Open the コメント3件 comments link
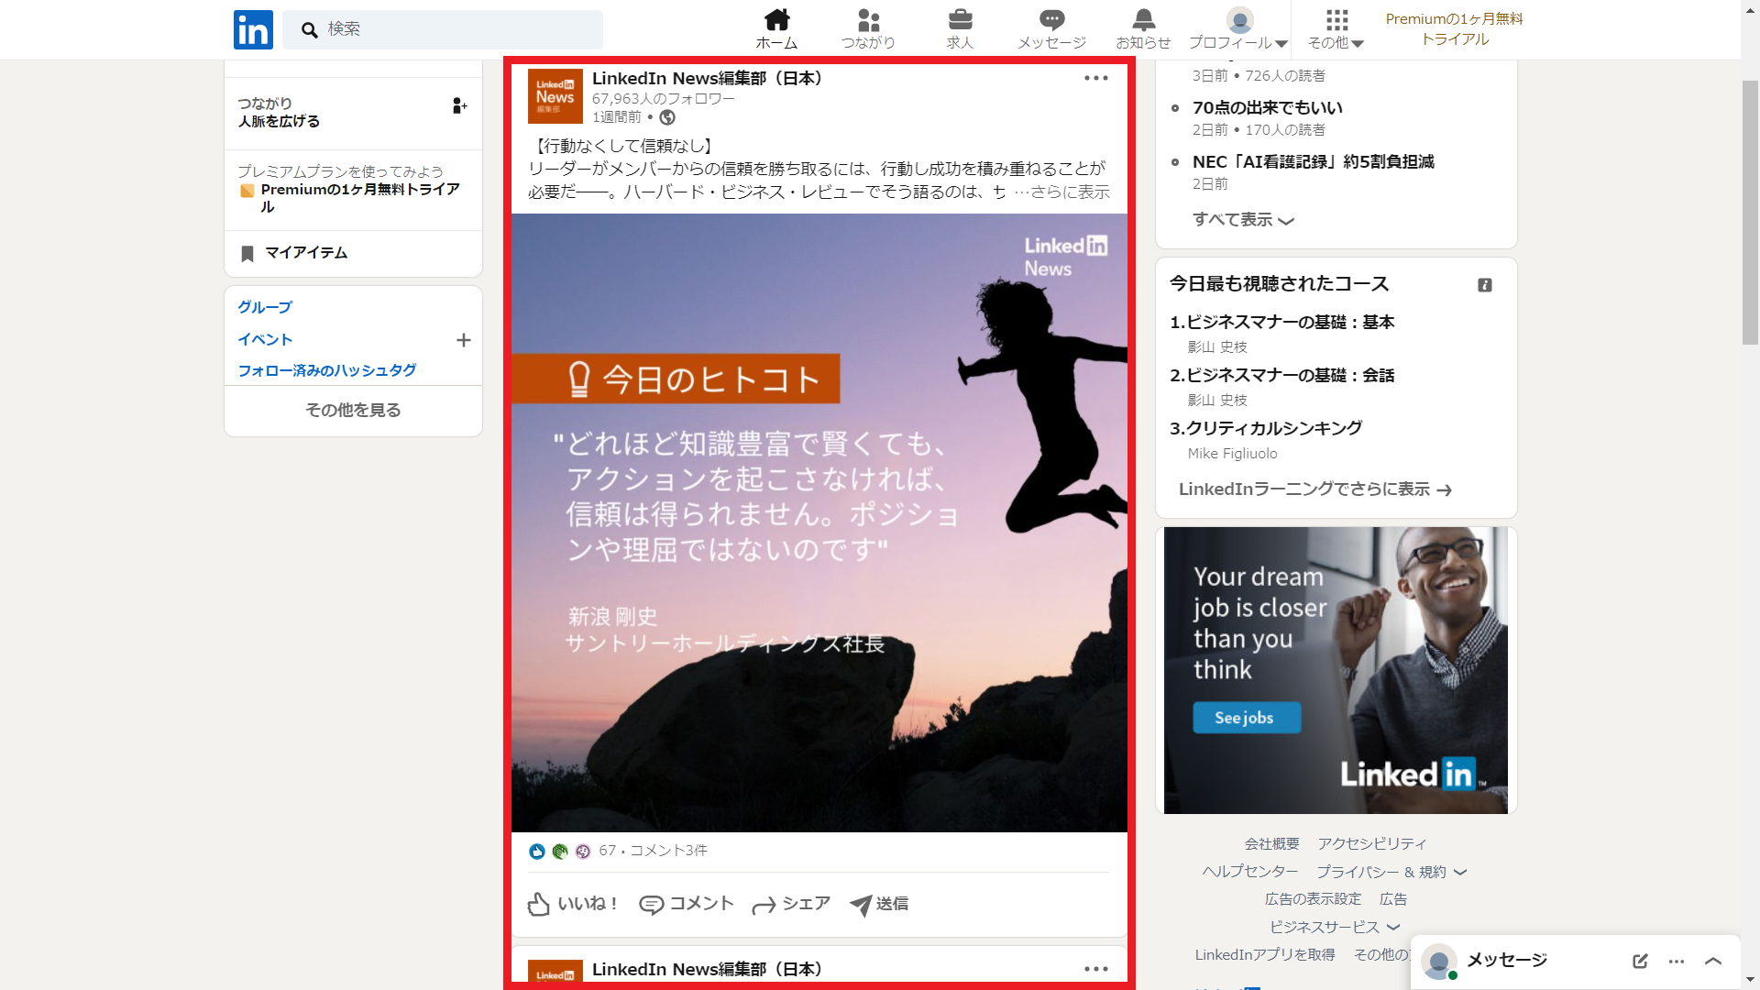The image size is (1760, 990). tap(668, 851)
